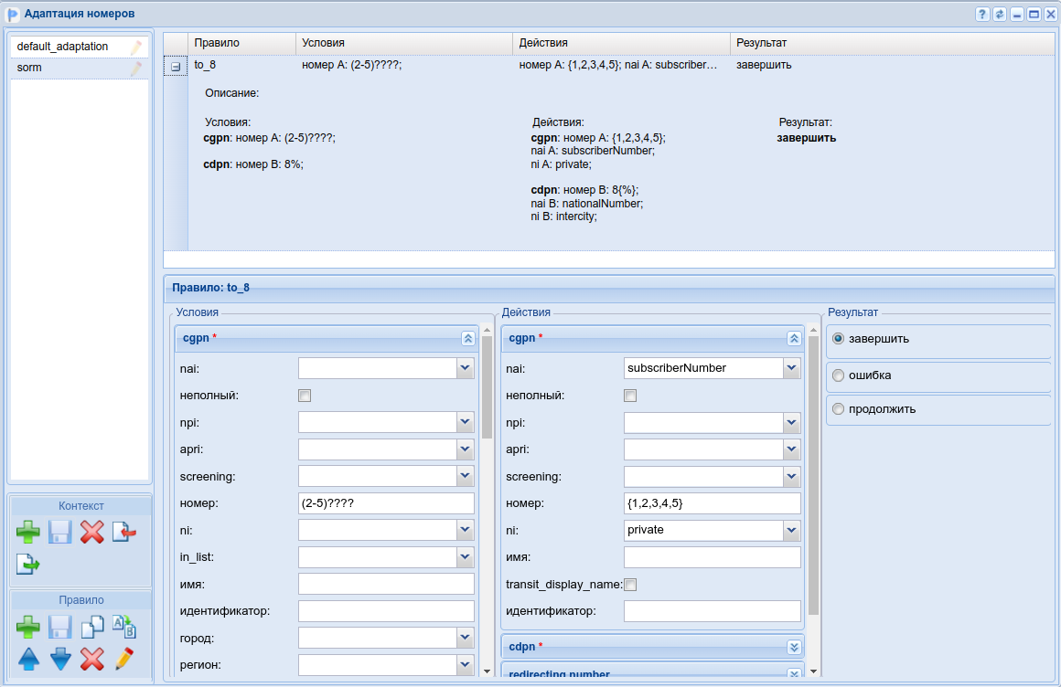
Task: Copy the rule using the duplicate pages icon
Action: tap(92, 627)
